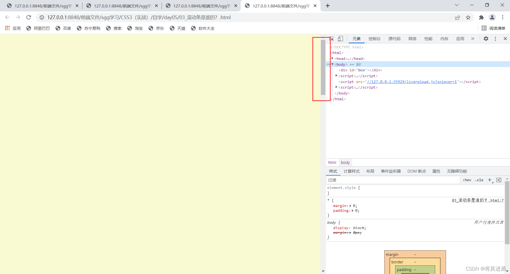Viewport: 510px width, 274px height.
Task: Open the tab search dropdown arrow
Action: pos(457,5)
